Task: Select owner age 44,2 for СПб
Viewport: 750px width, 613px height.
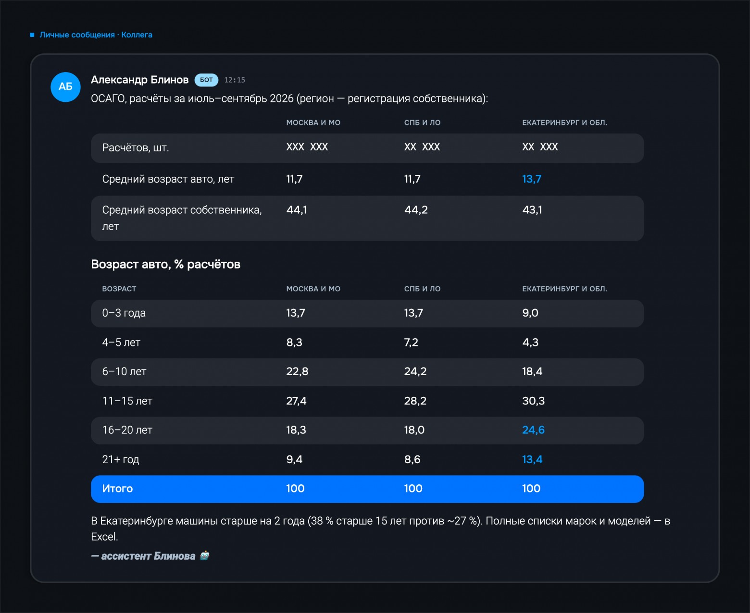Action: pyautogui.click(x=416, y=210)
